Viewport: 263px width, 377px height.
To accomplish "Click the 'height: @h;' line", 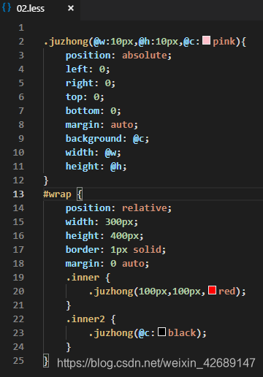I will (96, 167).
